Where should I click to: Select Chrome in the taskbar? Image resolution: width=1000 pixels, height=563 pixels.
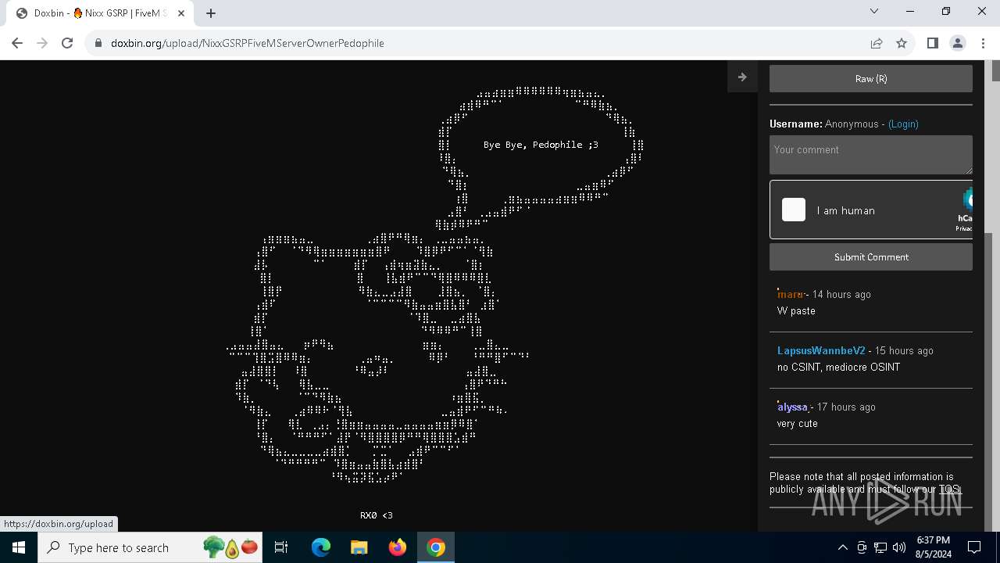(436, 547)
